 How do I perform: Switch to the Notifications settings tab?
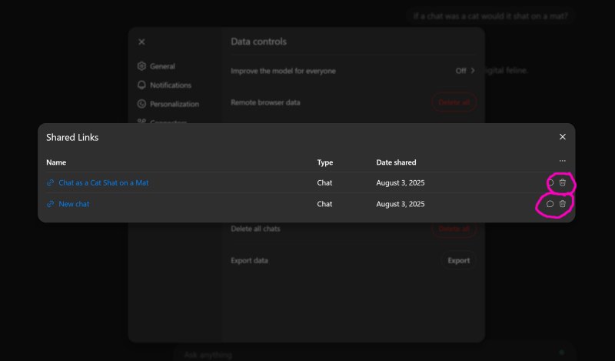[x=171, y=85]
